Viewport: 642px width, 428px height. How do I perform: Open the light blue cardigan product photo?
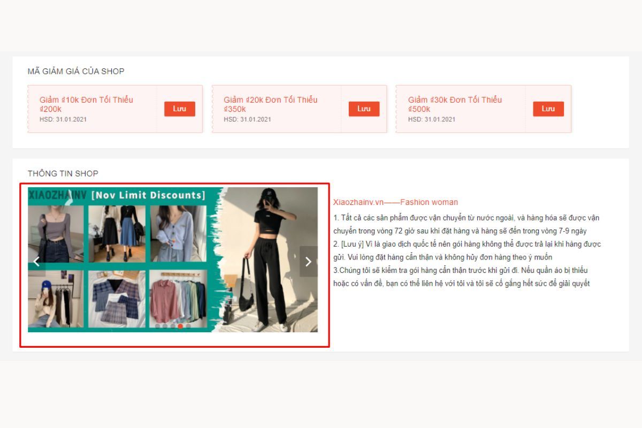tap(178, 234)
